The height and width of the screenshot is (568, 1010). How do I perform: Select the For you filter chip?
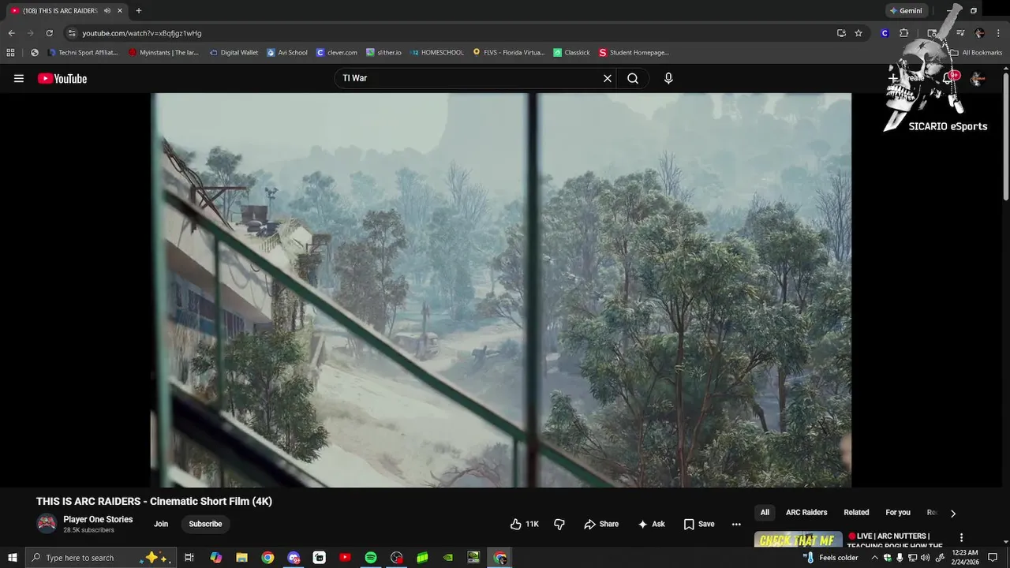pos(898,513)
